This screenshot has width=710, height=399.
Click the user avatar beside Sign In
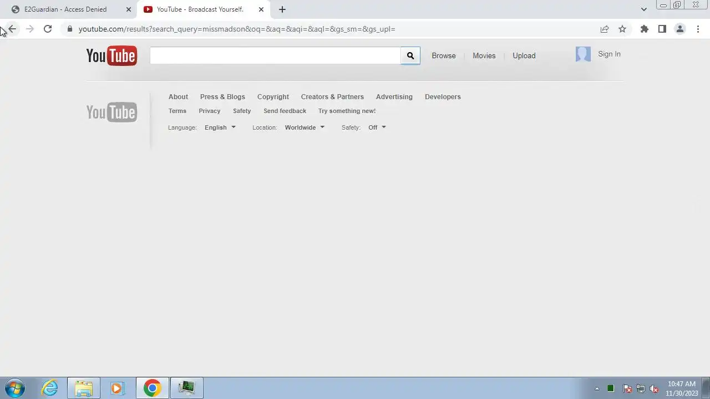[583, 54]
